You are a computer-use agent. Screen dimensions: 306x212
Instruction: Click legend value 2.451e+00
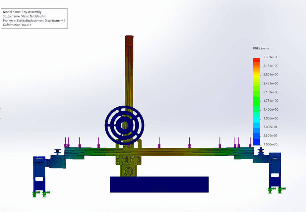[271, 83]
